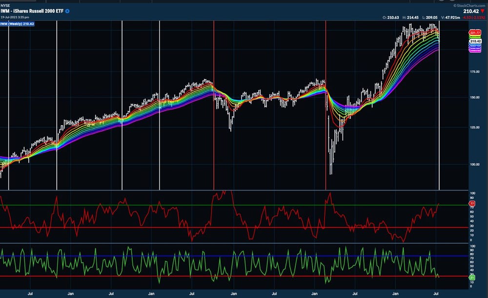The height and width of the screenshot is (298, 488).
Task: Click the volume value V: 47.921m
Action: pyautogui.click(x=450, y=18)
